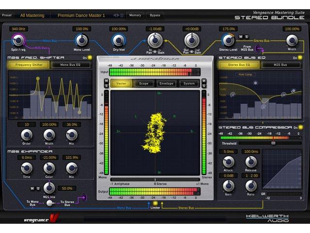Click the top EQ node in Stereo Bus EQ

(x=255, y=83)
